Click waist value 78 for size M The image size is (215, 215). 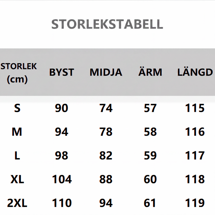tap(106, 132)
